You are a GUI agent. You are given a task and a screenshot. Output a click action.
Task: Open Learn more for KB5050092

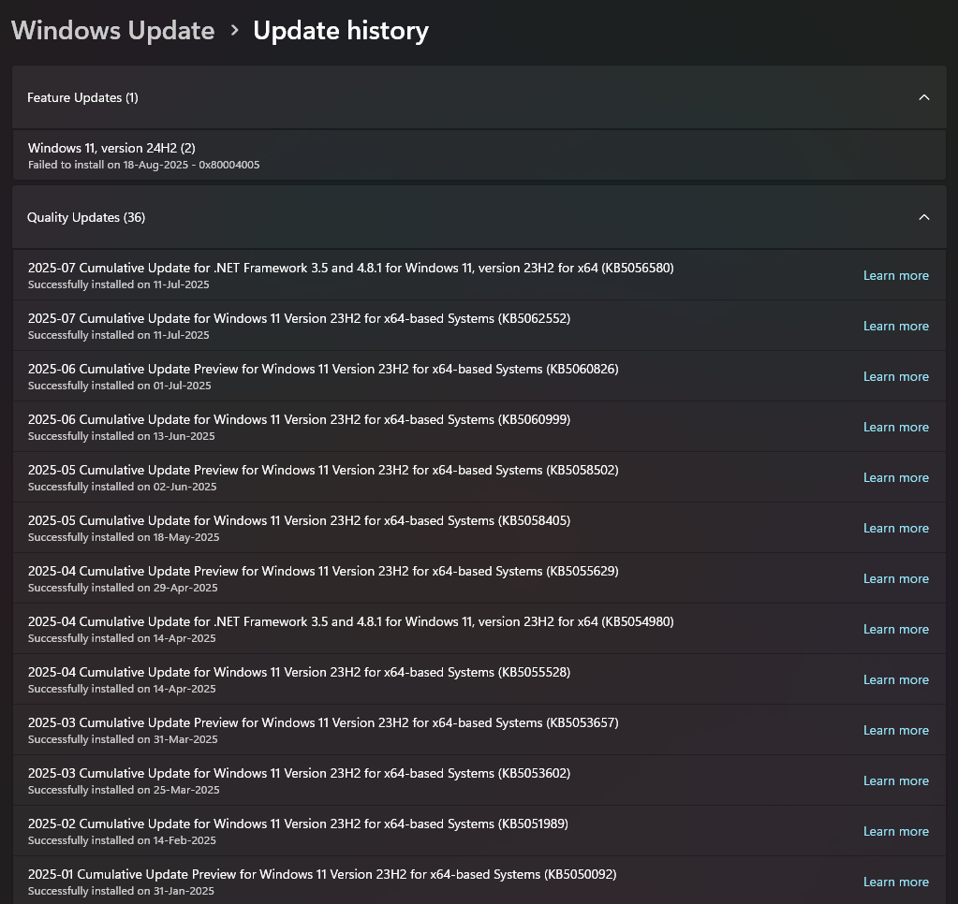click(x=895, y=882)
